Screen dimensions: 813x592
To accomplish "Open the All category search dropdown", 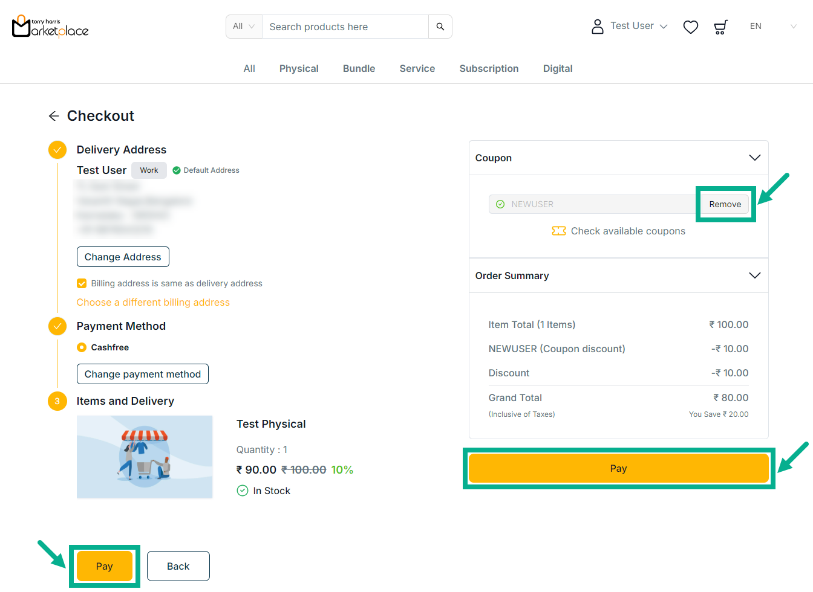I will [244, 27].
